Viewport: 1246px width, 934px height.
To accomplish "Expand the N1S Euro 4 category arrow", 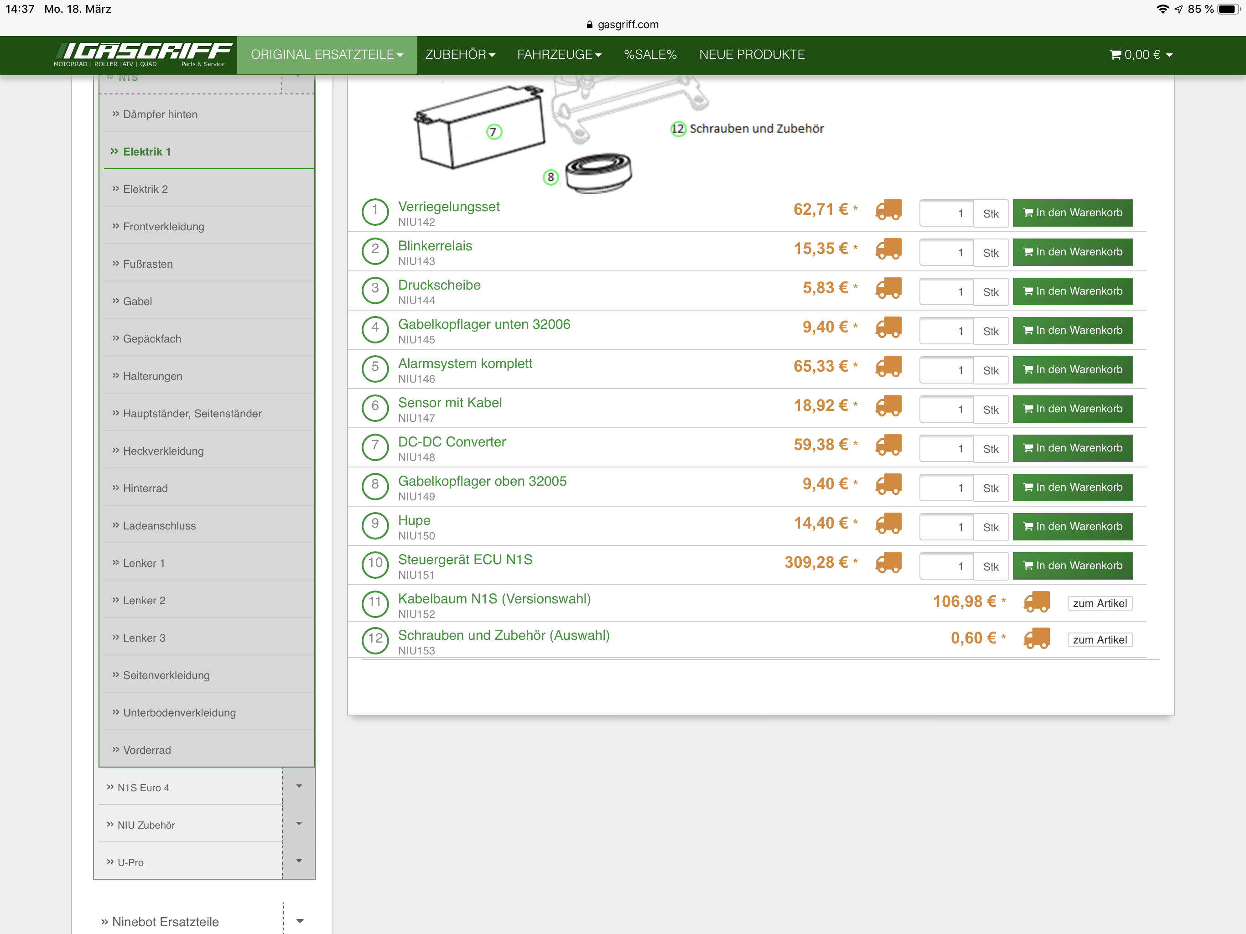I will point(299,786).
